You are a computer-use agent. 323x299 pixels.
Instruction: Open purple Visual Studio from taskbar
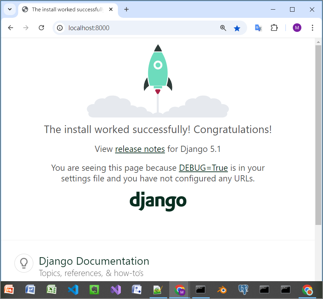point(116,290)
